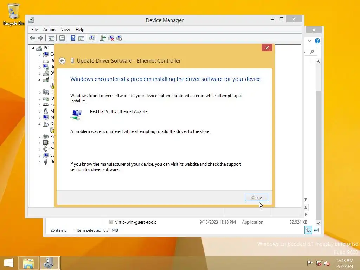Click File Explorer scrollbar up arrow

tap(318, 62)
